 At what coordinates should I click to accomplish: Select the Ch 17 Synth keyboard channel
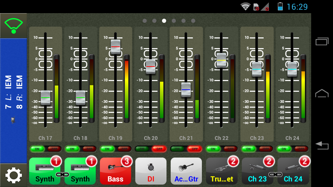[45, 171]
